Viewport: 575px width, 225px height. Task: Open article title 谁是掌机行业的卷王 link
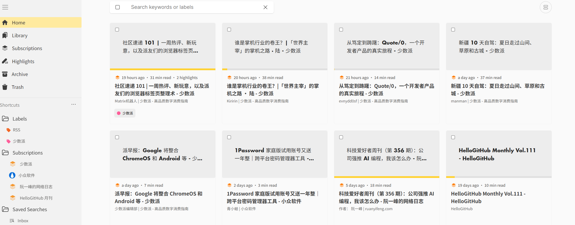(273, 90)
